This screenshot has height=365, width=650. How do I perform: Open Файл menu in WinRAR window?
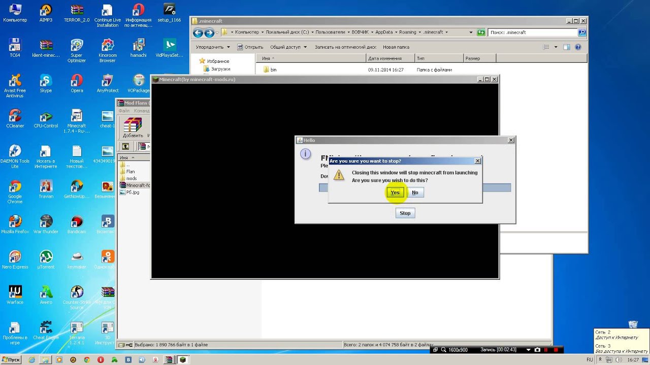[124, 111]
